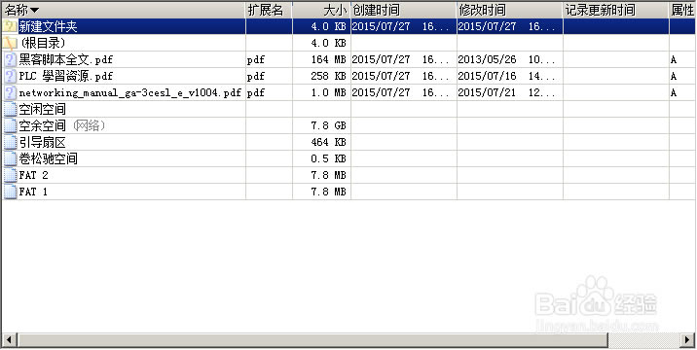The image size is (697, 350).
Task: Click the attribute A of the networking_manual row
Action: pyautogui.click(x=674, y=92)
